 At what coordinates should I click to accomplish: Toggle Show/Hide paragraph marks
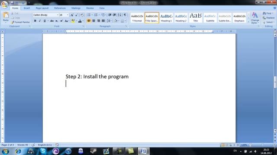(125, 15)
